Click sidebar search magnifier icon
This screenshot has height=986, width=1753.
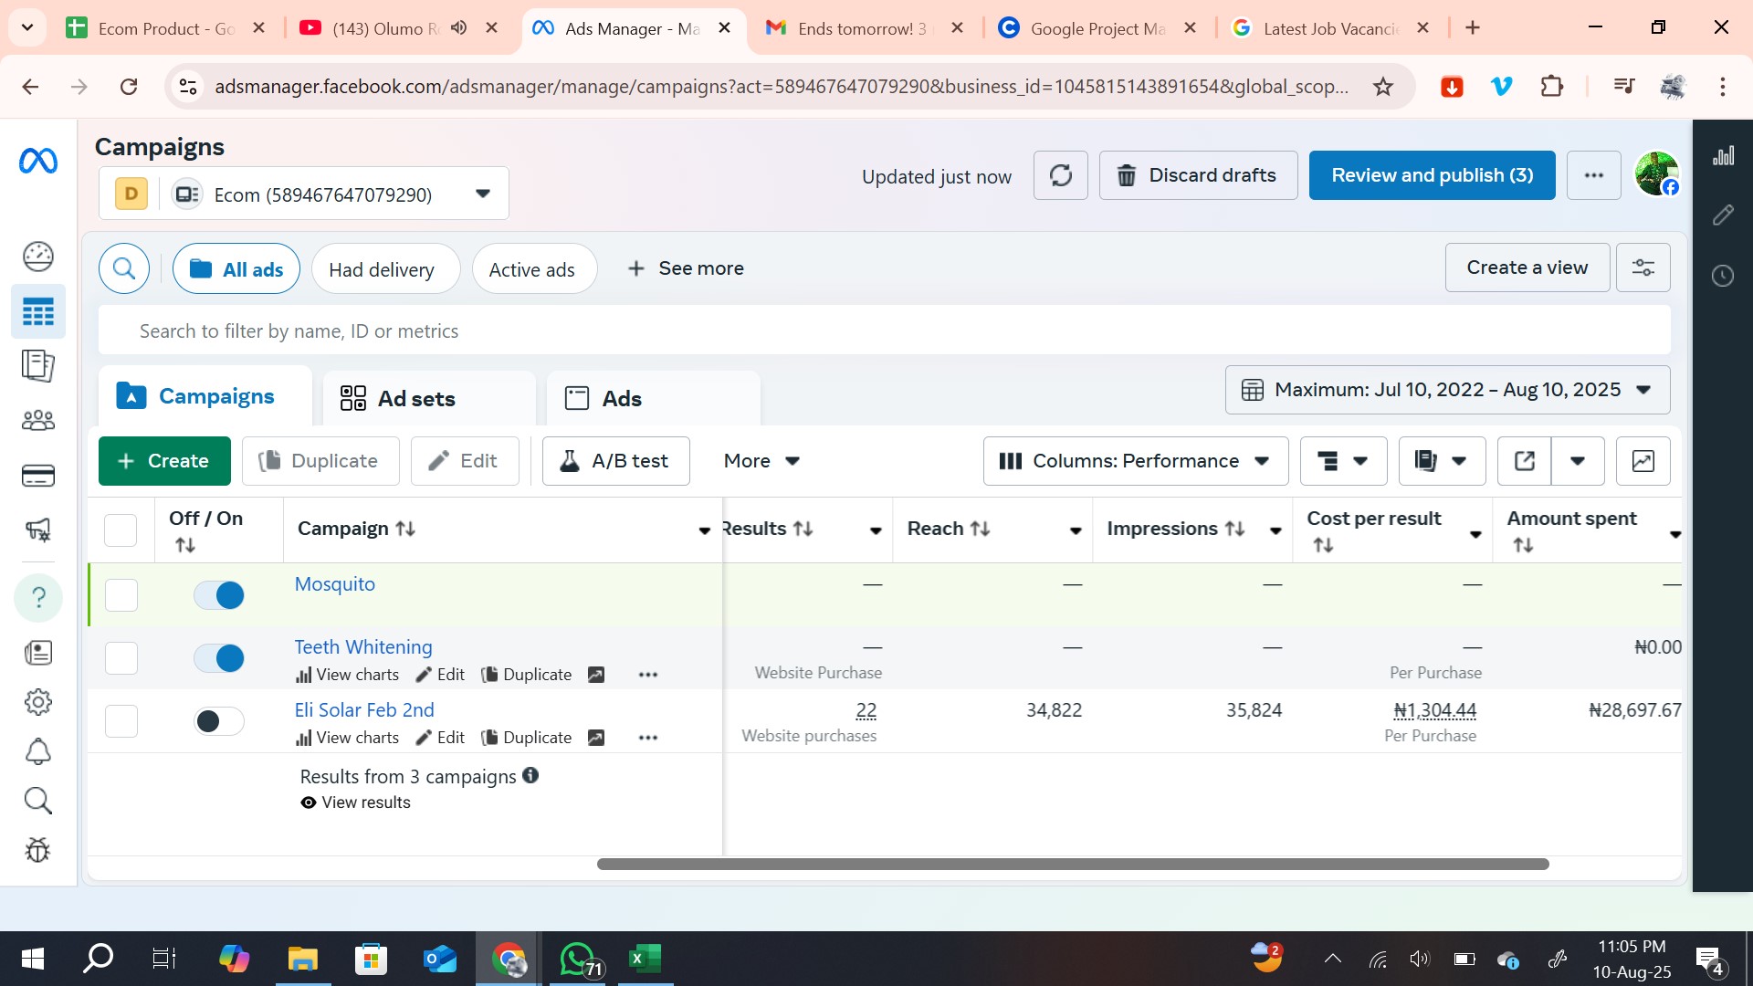pos(38,802)
